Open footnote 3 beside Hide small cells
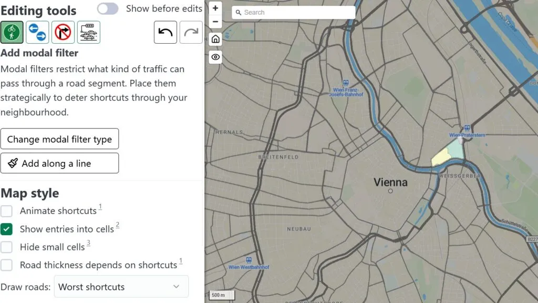 88,243
